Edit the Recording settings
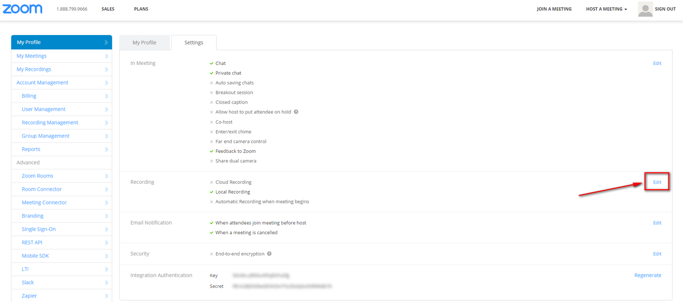The height and width of the screenshot is (302, 683). (657, 182)
